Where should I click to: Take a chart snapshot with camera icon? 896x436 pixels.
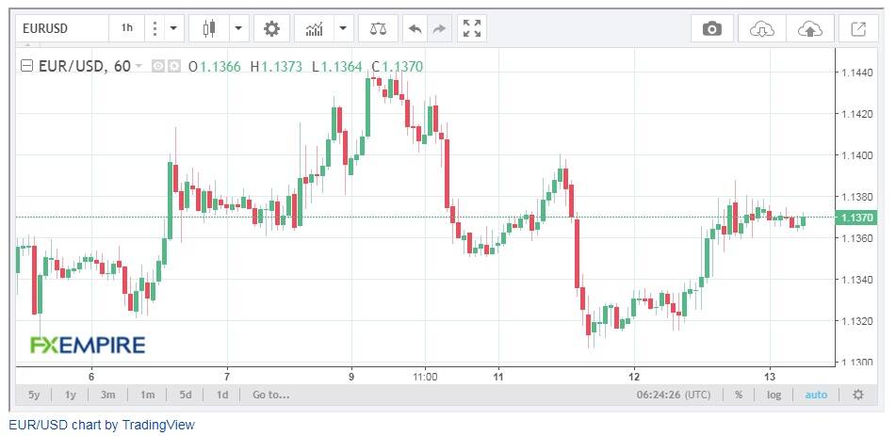point(712,28)
